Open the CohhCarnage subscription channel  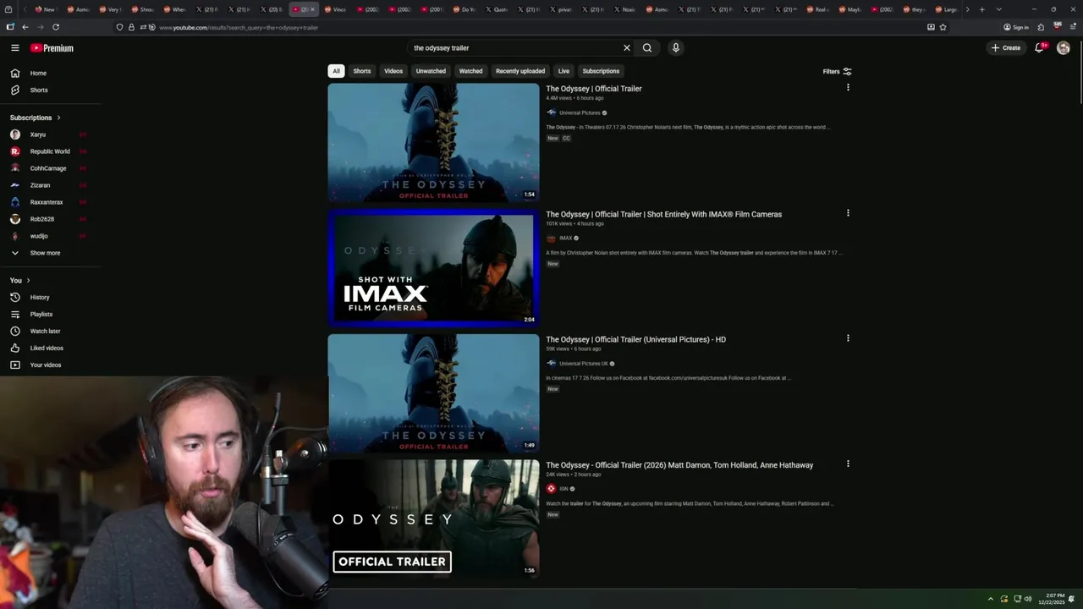point(51,168)
